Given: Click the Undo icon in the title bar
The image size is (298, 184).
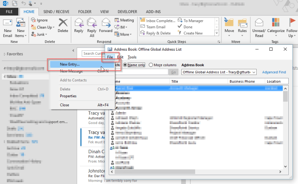Looking at the screenshot, I should click(23, 3).
